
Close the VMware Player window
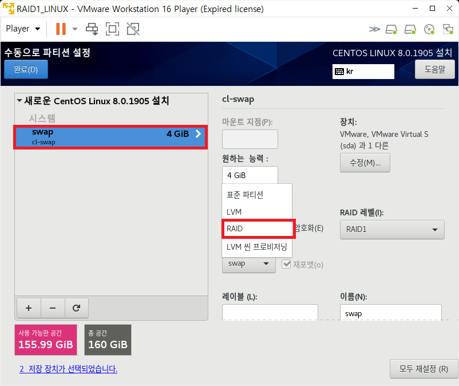coord(450,9)
